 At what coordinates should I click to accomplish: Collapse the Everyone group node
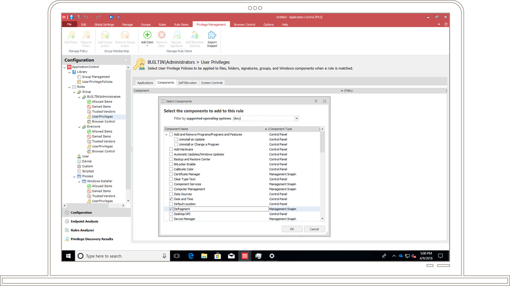click(x=79, y=127)
